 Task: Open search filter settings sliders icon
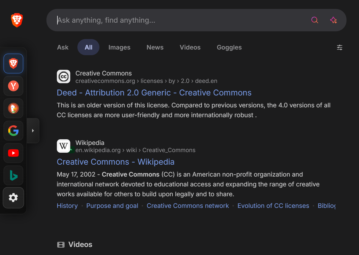pos(340,47)
